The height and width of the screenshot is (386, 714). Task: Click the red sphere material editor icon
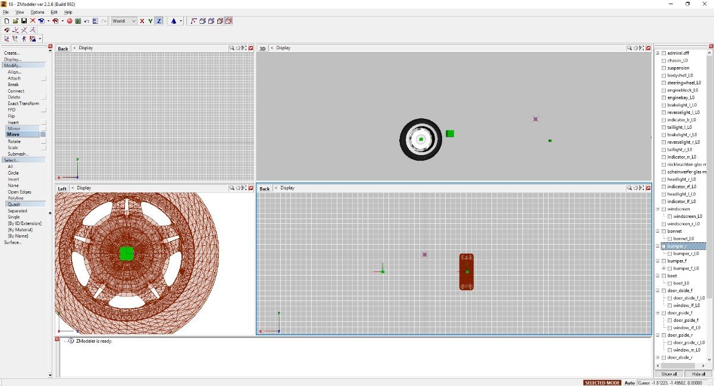70,21
